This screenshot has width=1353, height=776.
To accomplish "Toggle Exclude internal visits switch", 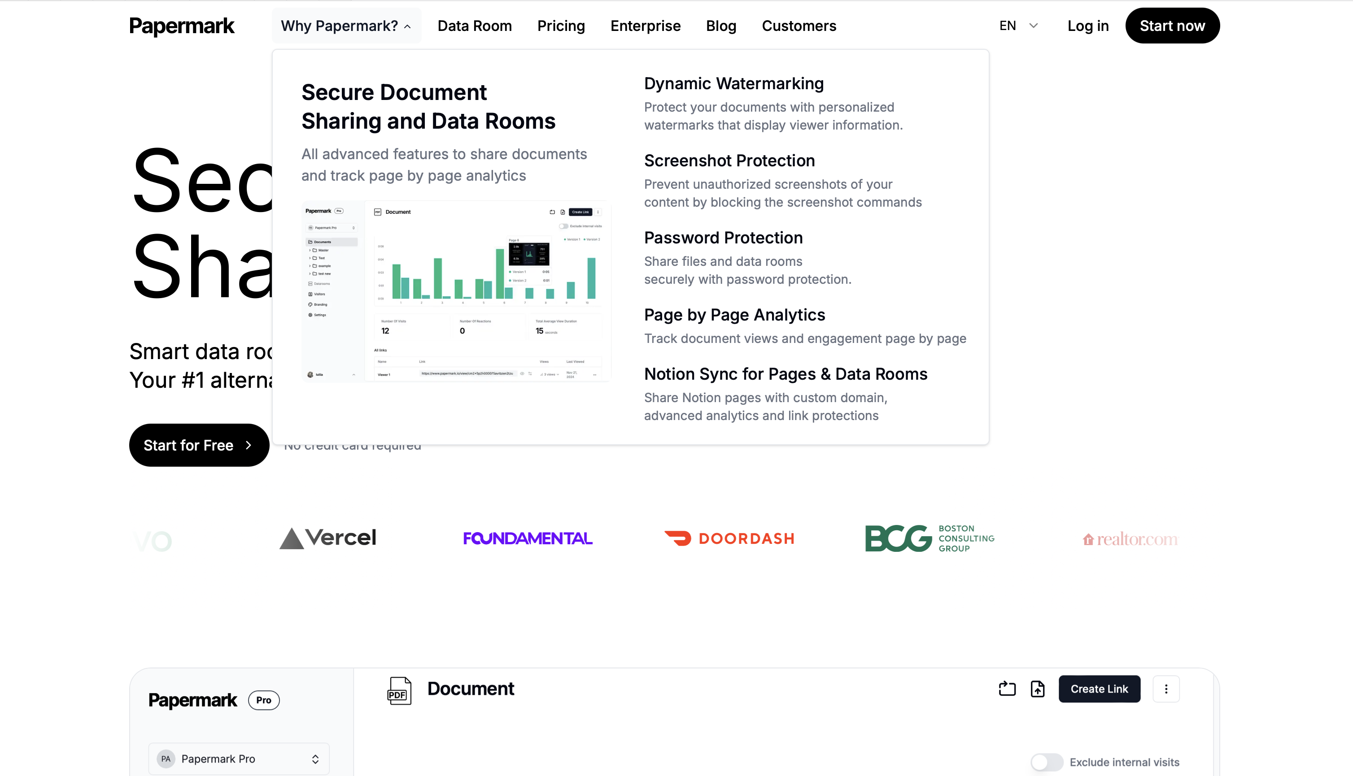I will coord(1046,762).
